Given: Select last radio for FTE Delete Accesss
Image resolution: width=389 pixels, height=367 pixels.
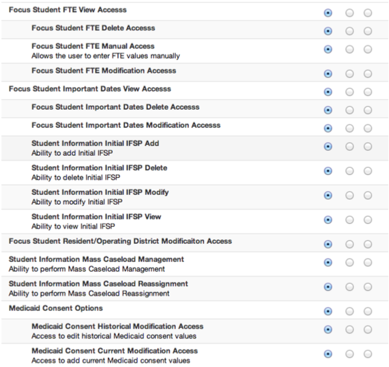Looking at the screenshot, I should [368, 31].
